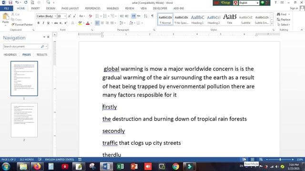Open Font dialog launcher

(x=92, y=30)
